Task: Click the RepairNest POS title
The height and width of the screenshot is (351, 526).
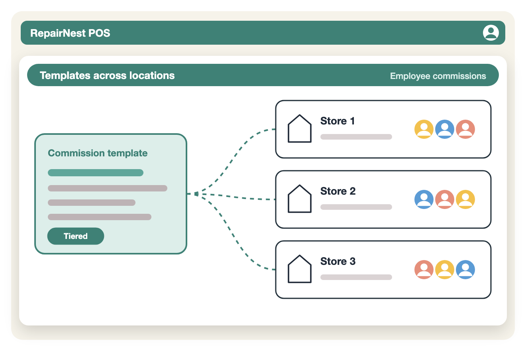Action: coord(70,33)
